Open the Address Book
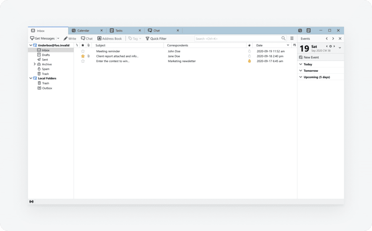Screen dimensions: 372x231 click(x=109, y=38)
